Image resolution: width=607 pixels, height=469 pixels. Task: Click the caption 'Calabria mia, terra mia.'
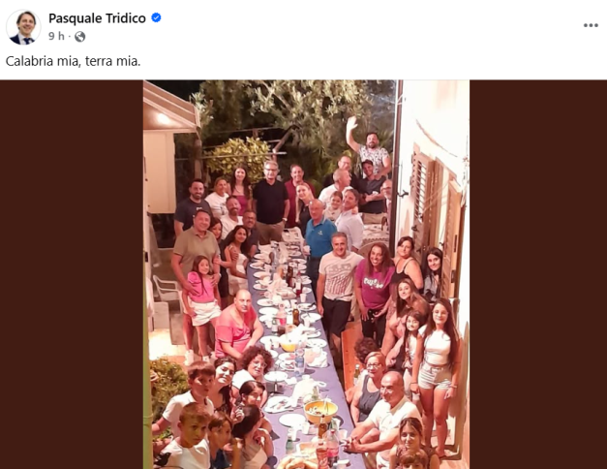click(74, 61)
